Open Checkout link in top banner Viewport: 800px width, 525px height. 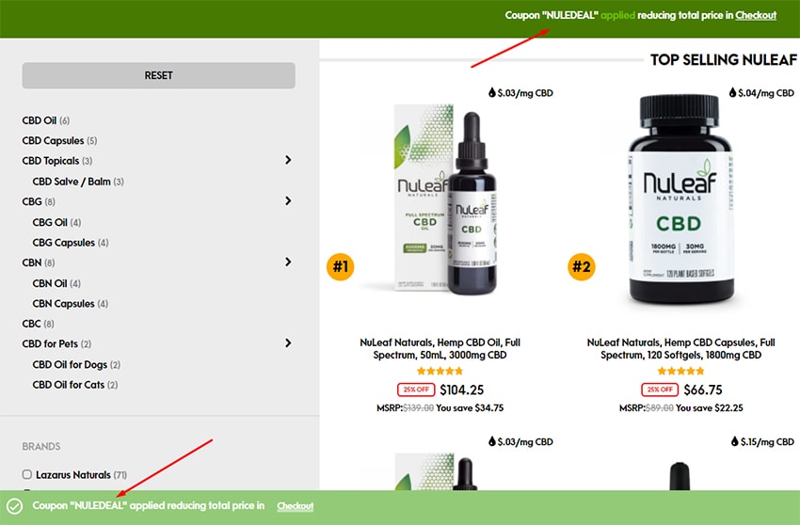[756, 15]
